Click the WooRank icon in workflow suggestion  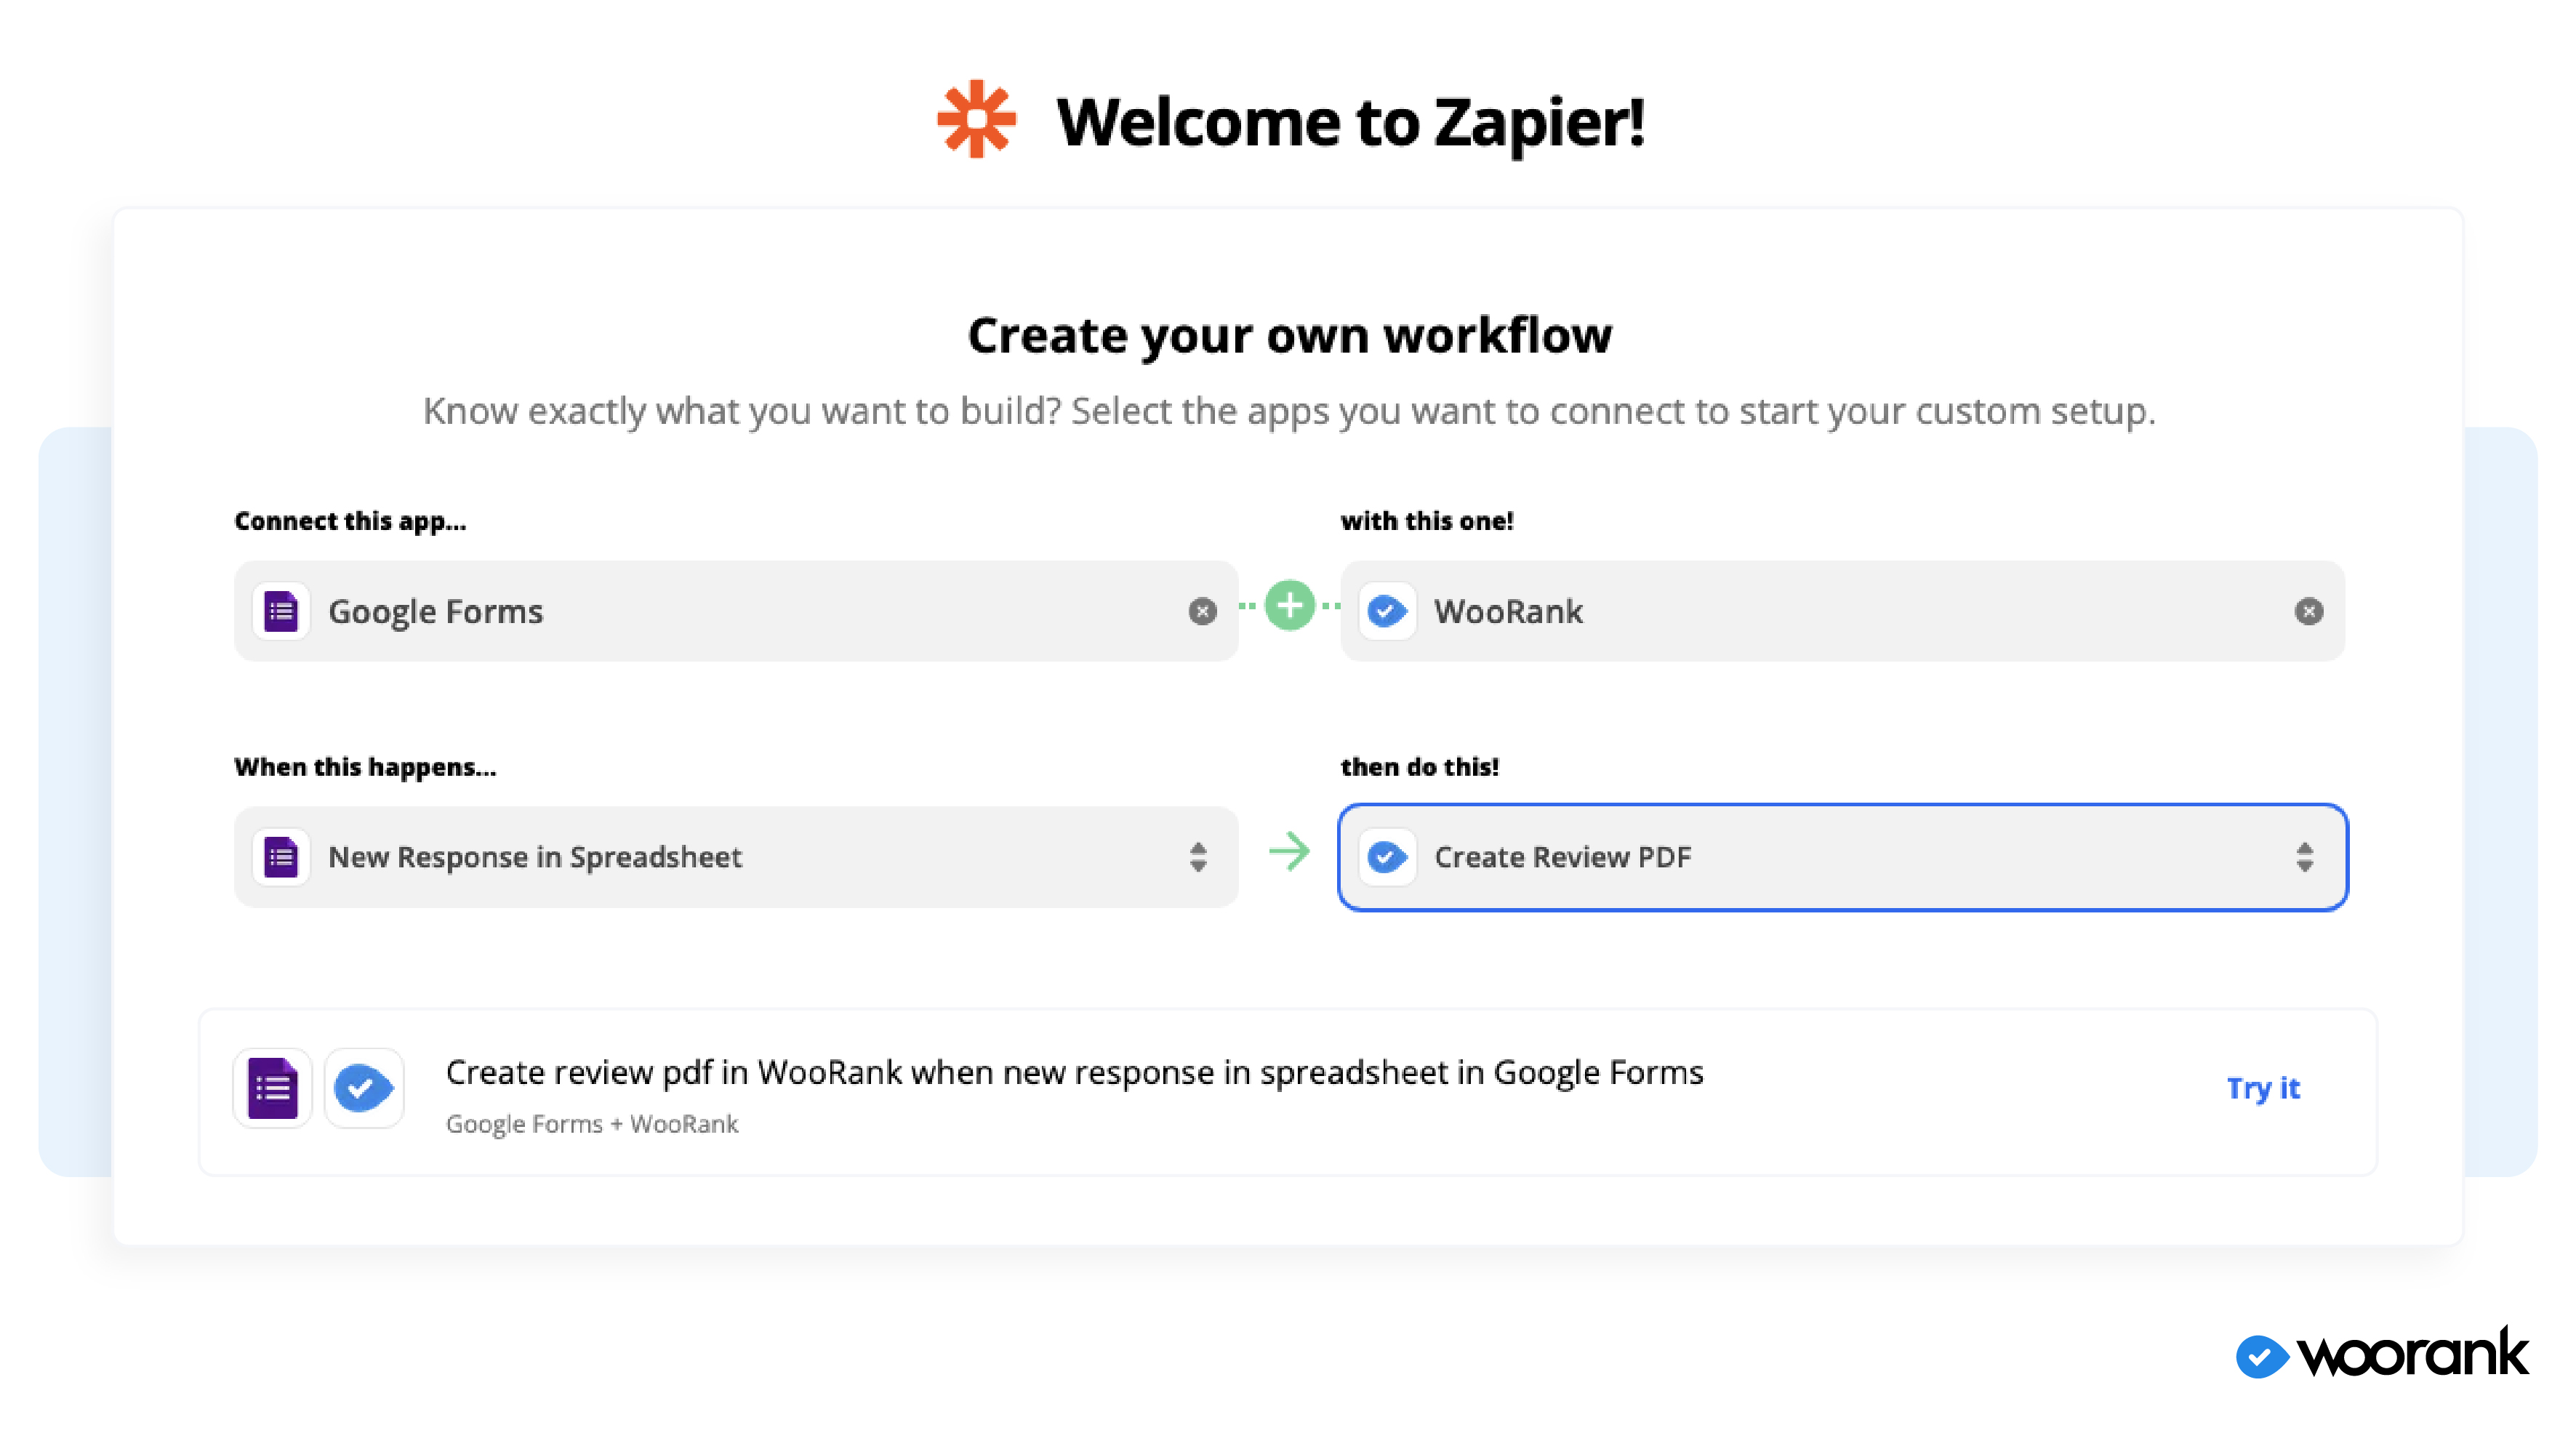364,1088
